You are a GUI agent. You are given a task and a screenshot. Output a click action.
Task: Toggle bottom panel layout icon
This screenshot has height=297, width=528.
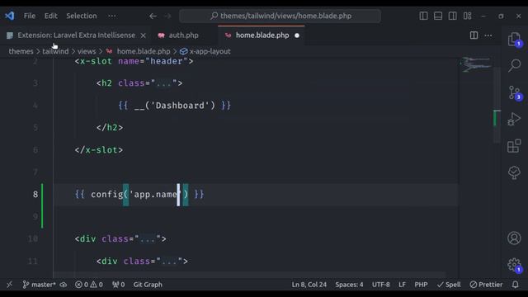pyautogui.click(x=438, y=16)
